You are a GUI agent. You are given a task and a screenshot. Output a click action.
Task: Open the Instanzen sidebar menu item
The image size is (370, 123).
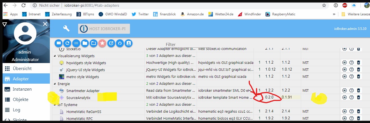(x=22, y=89)
